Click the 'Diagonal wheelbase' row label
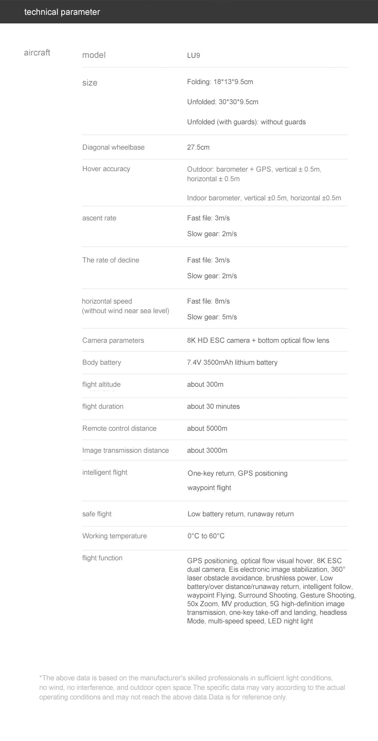The image size is (378, 741). [113, 147]
